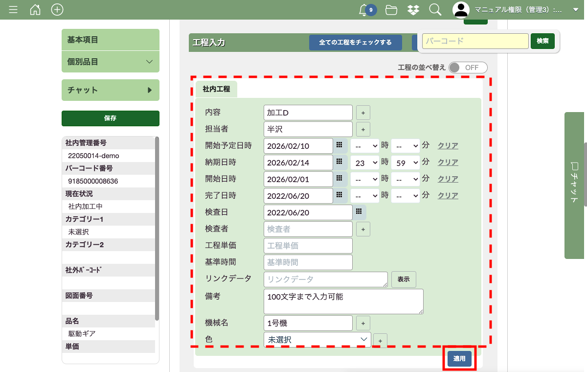
Task: Open the notifications bell icon
Action: (363, 9)
